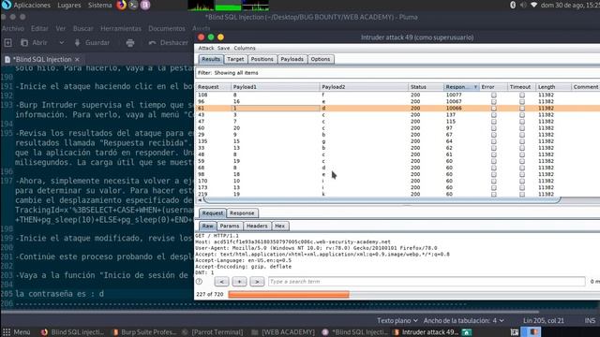
Task: Focus 'Type a search term' field
Action: coord(427,282)
